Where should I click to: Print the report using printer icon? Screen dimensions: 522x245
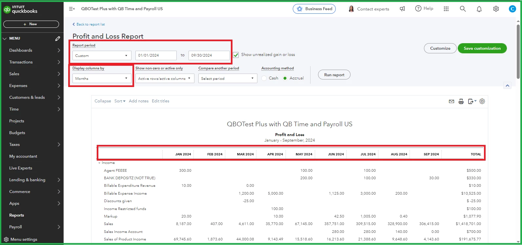[461, 101]
